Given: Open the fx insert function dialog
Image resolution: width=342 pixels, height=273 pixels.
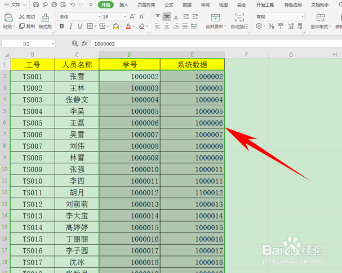Looking at the screenshot, I should pos(85,43).
